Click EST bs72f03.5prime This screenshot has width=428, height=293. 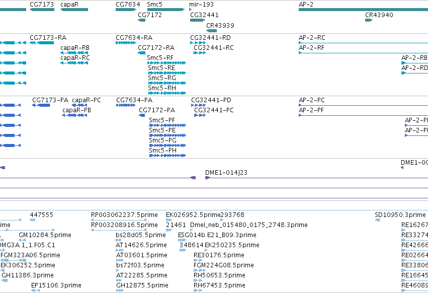[x=140, y=266]
